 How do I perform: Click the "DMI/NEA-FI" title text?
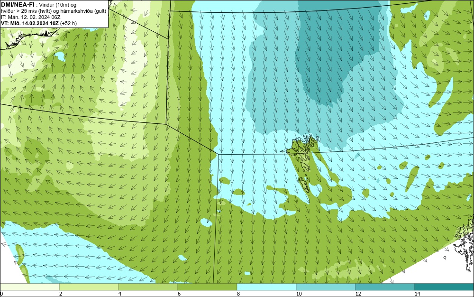17,5
